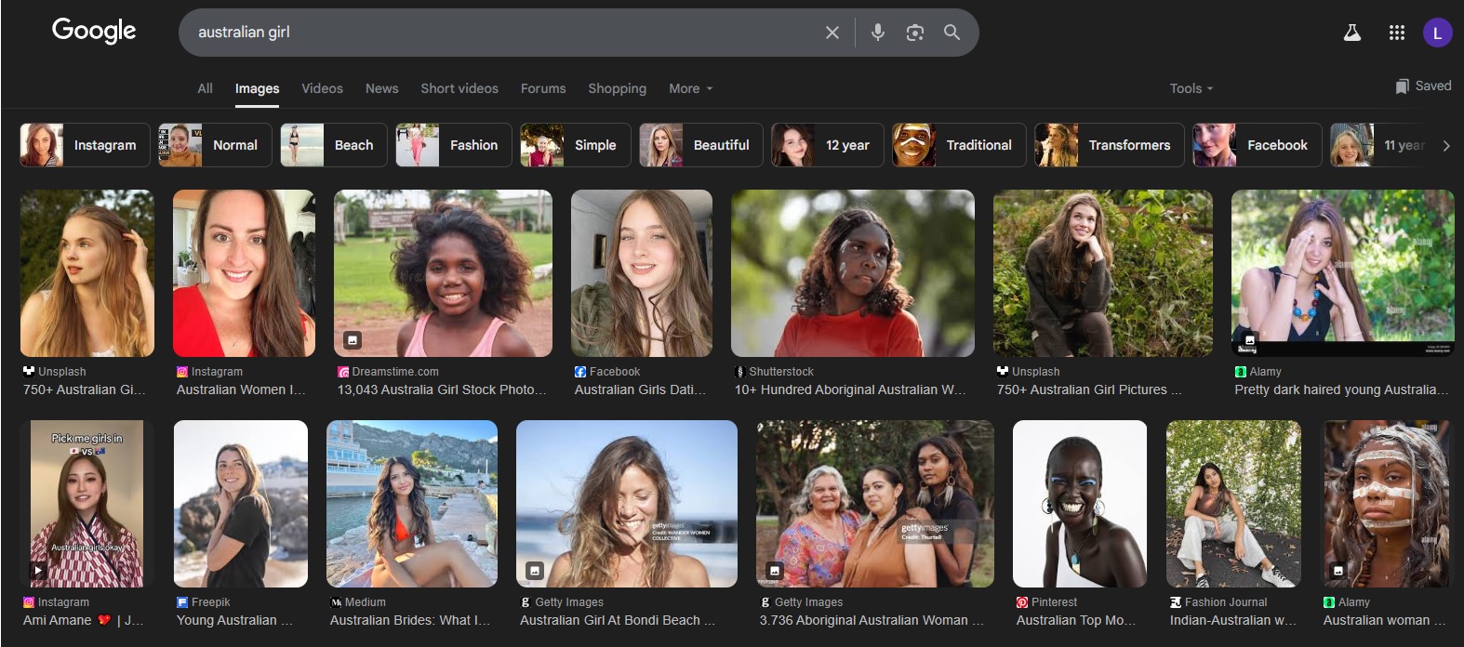Open '750+ Australian Girl Pictures' link
Screen dimensions: 1464x647
[1089, 390]
